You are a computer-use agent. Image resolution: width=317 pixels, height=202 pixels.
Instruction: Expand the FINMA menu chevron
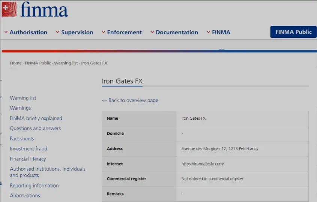tap(209, 32)
